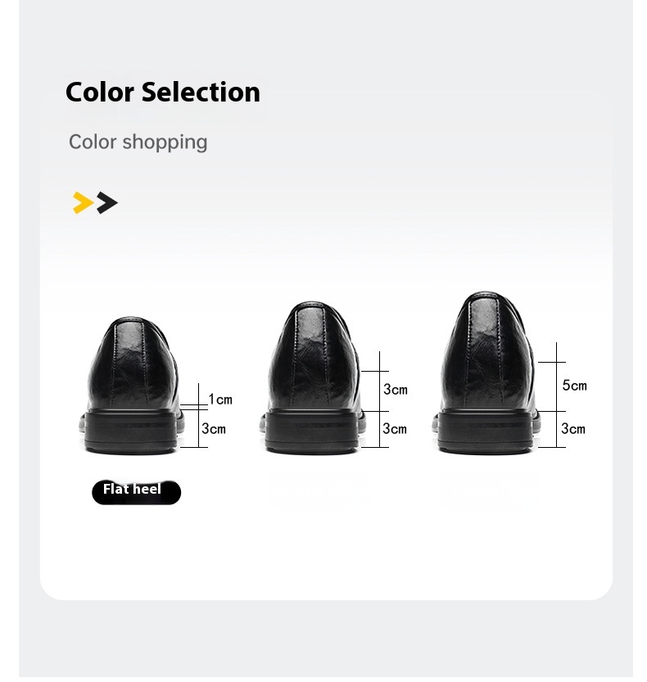This screenshot has width=647, height=682.
Task: Click the lower 3cm label on middle shoe
Action: tap(395, 429)
